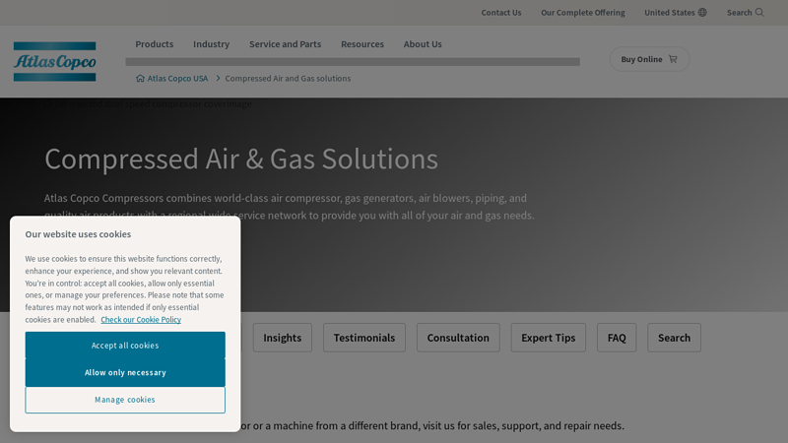The height and width of the screenshot is (443, 788).
Task: Jump to the Insights section
Action: (x=283, y=338)
